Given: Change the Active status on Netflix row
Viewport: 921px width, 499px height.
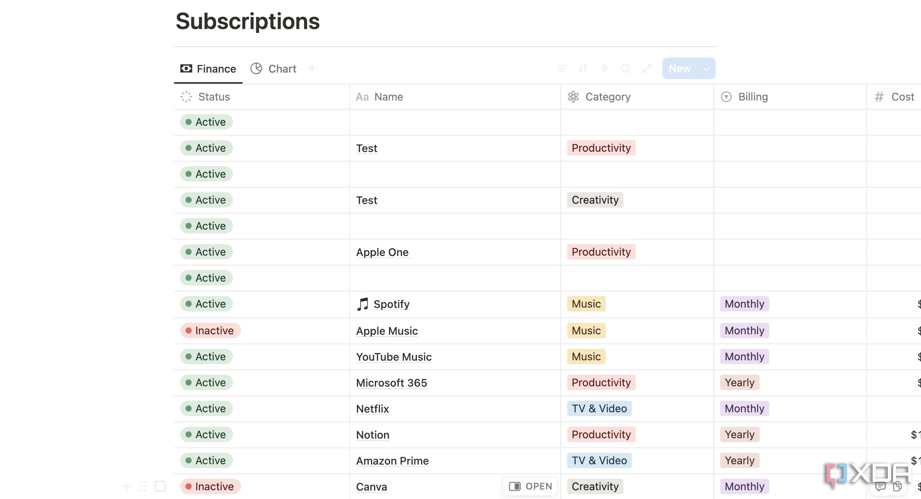Looking at the screenshot, I should [x=207, y=408].
